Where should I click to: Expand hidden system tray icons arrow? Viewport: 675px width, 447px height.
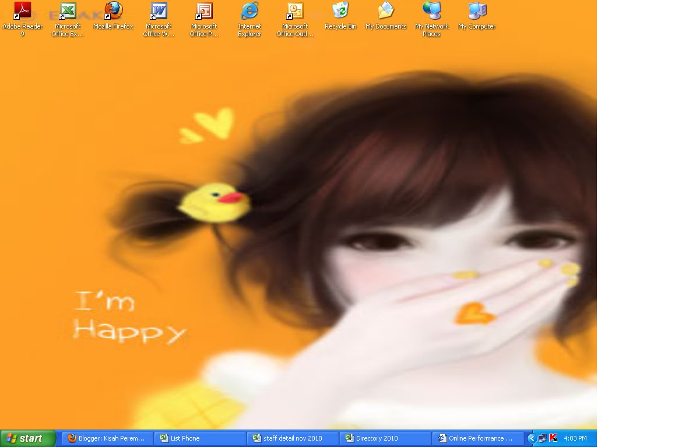tap(532, 438)
